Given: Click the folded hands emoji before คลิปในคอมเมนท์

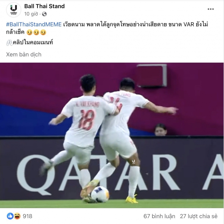Looking at the screenshot, I should pyautogui.click(x=9, y=43).
